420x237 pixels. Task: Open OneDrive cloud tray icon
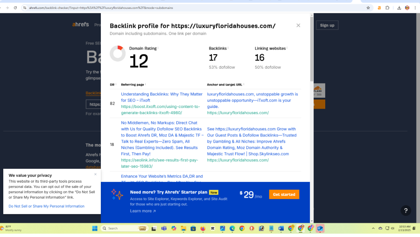pos(380,229)
